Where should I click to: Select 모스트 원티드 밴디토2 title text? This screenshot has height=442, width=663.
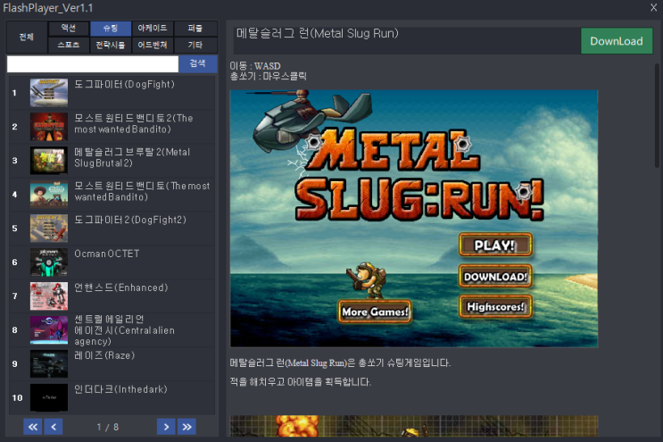click(134, 123)
